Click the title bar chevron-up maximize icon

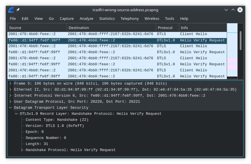[x=233, y=10]
